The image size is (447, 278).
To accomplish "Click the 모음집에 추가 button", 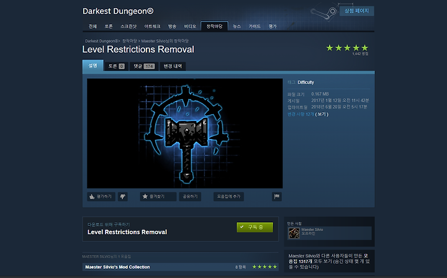I will [x=228, y=197].
